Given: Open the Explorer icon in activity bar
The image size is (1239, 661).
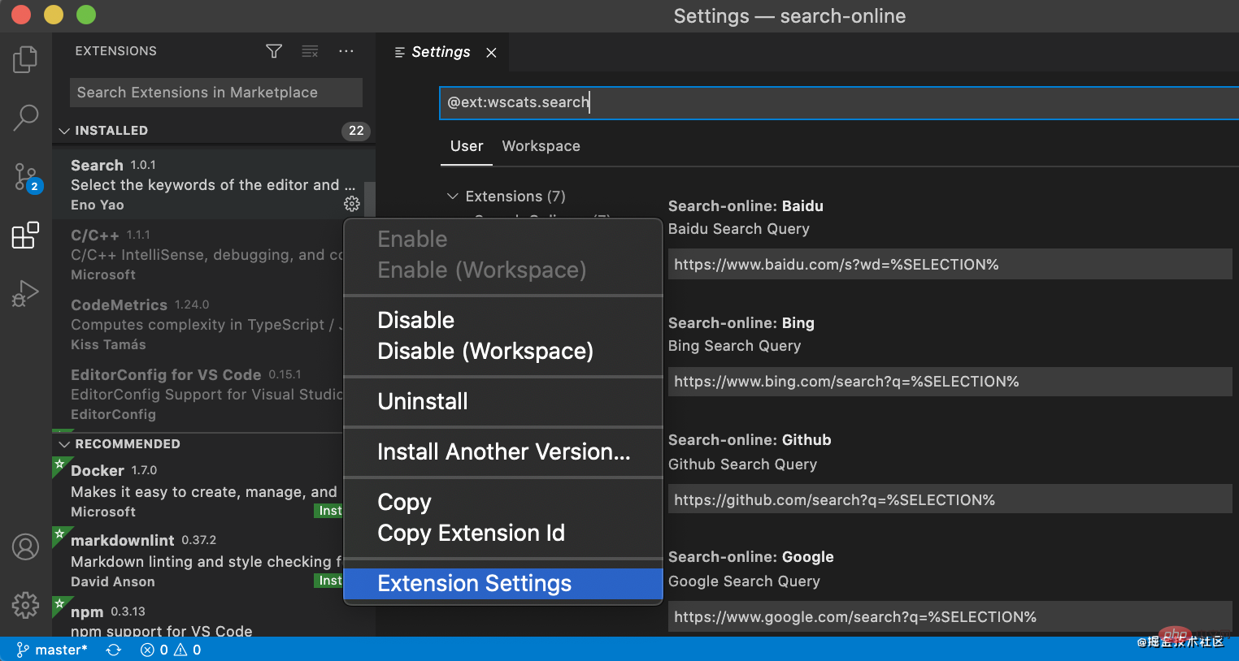Looking at the screenshot, I should pyautogui.click(x=25, y=59).
